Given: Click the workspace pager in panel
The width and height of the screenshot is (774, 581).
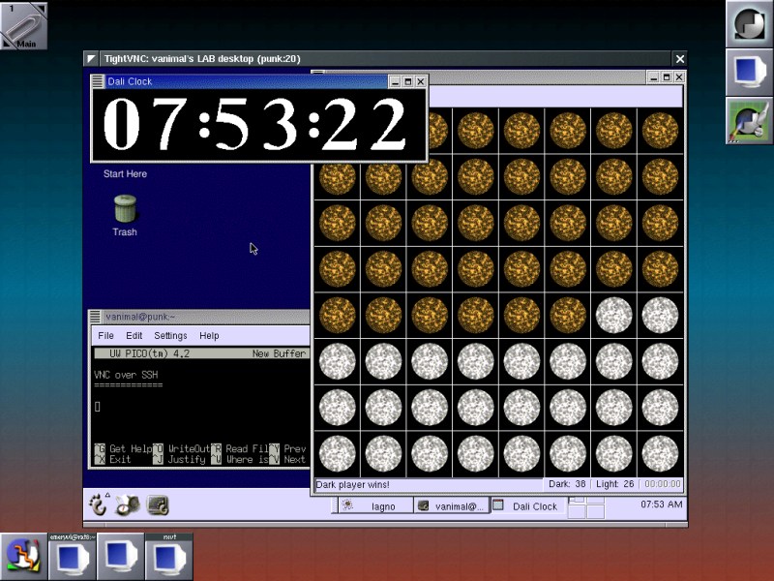Looking at the screenshot, I should [x=586, y=505].
